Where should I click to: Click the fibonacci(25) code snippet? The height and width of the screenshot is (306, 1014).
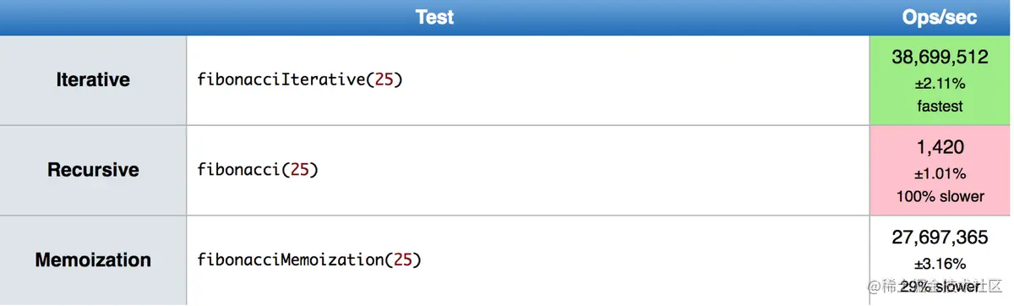click(x=258, y=169)
